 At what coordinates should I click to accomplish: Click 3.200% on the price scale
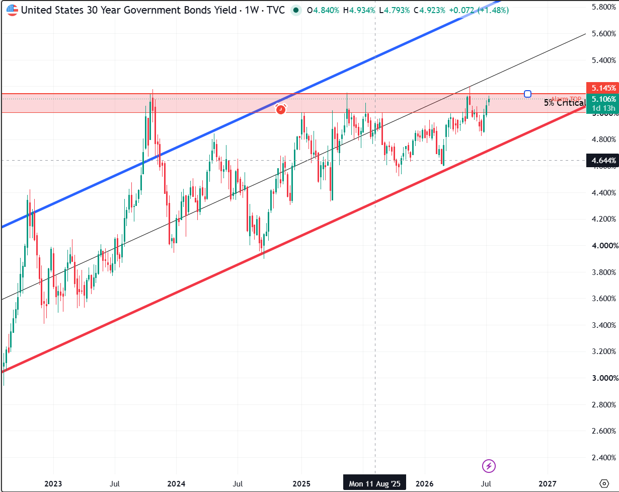coord(604,352)
